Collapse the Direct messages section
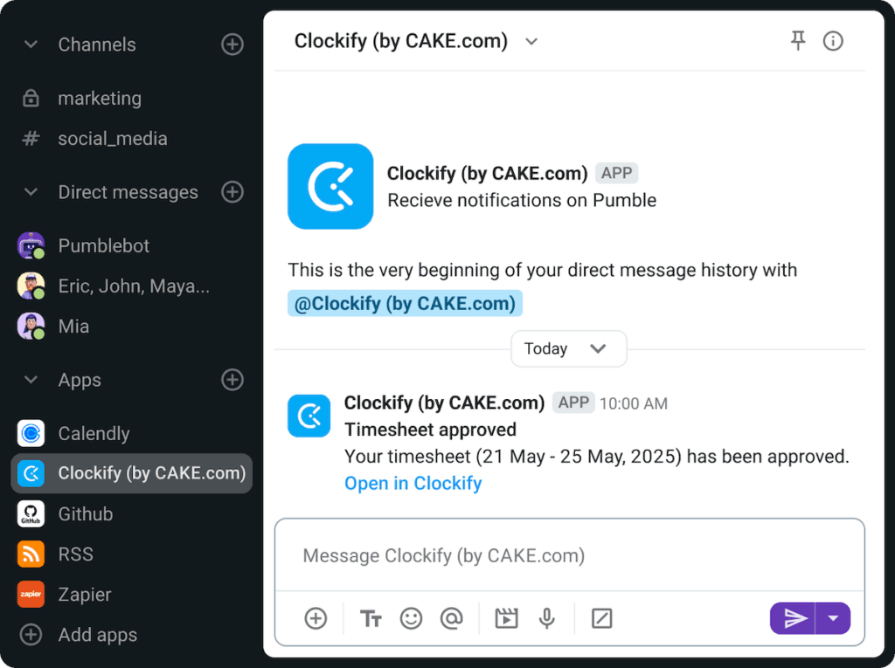 click(31, 192)
